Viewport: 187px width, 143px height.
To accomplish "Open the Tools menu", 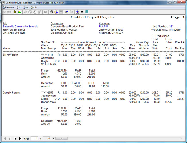I will tap(34, 7).
